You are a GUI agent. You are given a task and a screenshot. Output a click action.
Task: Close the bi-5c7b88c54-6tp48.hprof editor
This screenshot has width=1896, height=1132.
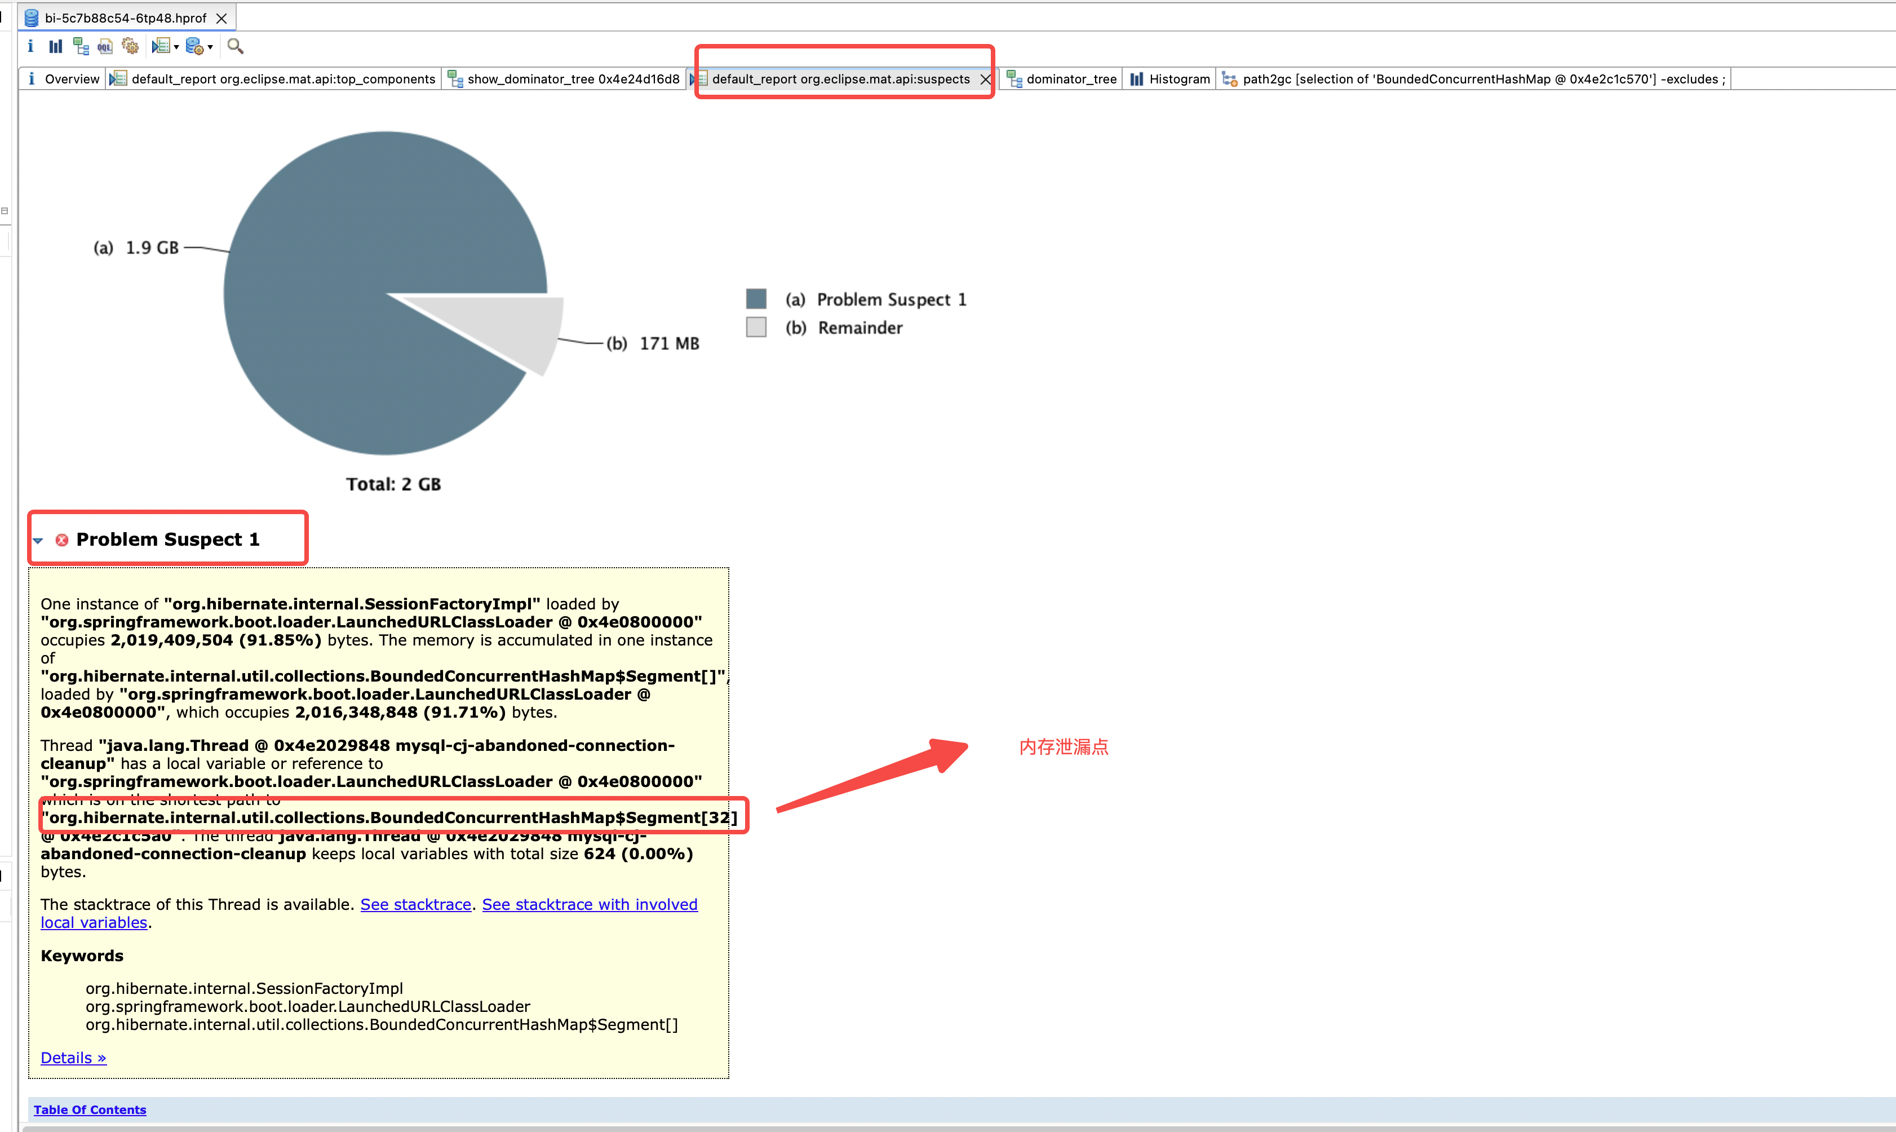click(x=221, y=17)
